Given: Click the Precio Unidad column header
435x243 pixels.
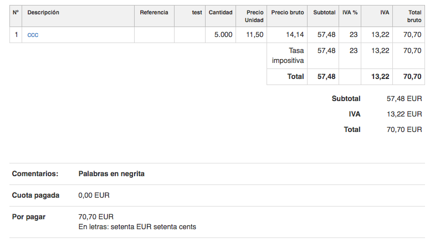Looking at the screenshot, I should pyautogui.click(x=254, y=16).
